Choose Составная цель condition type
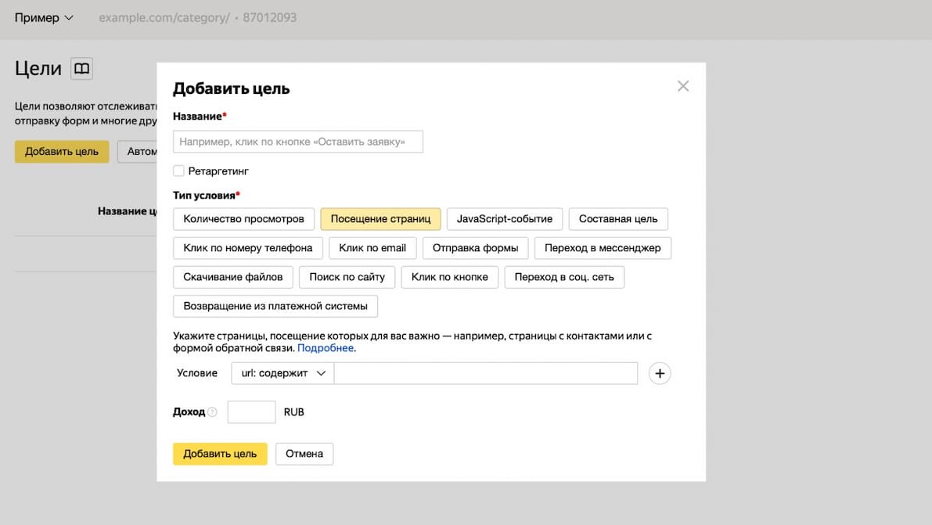Screen dimensions: 932x525 [618, 219]
